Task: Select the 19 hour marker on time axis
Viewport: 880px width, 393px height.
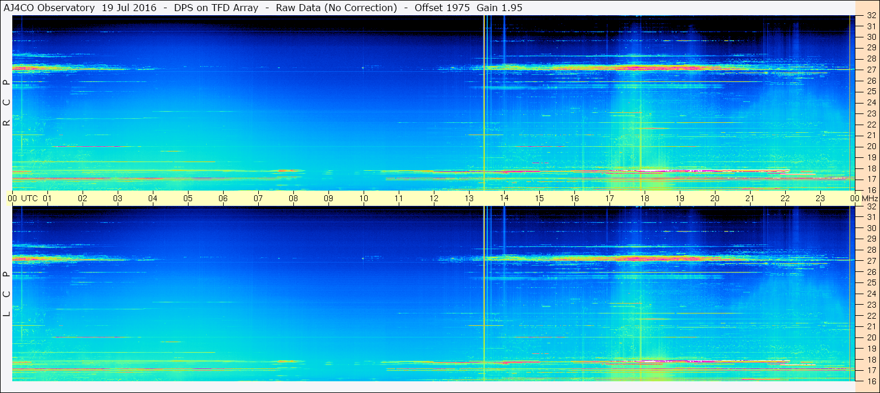Action: (x=680, y=198)
